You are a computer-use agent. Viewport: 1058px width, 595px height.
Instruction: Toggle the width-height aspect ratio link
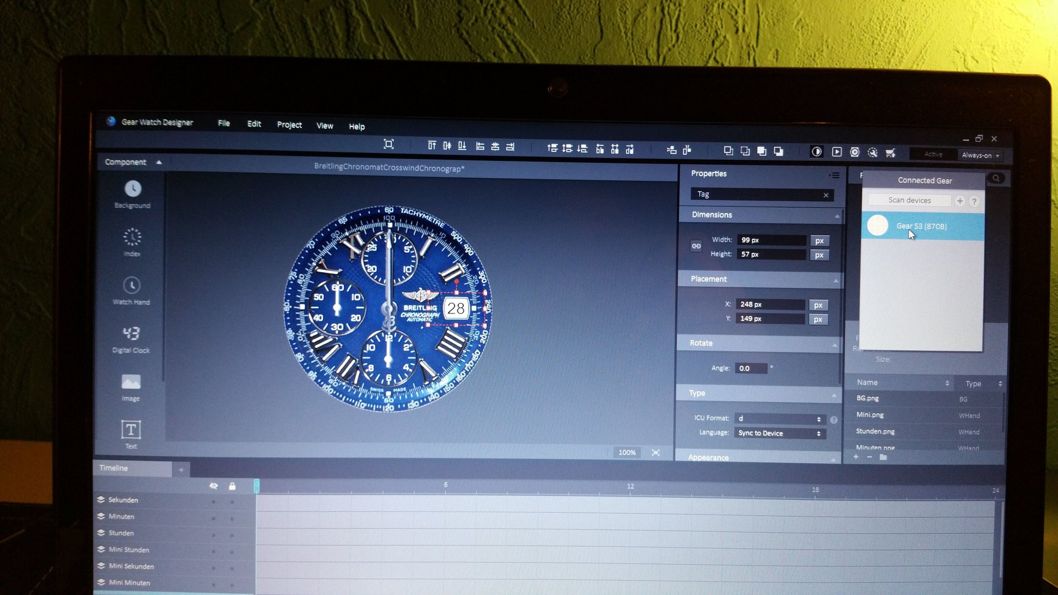click(x=697, y=246)
